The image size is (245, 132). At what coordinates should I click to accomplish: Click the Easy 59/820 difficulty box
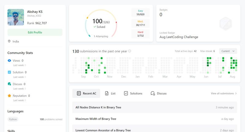(x=141, y=13)
